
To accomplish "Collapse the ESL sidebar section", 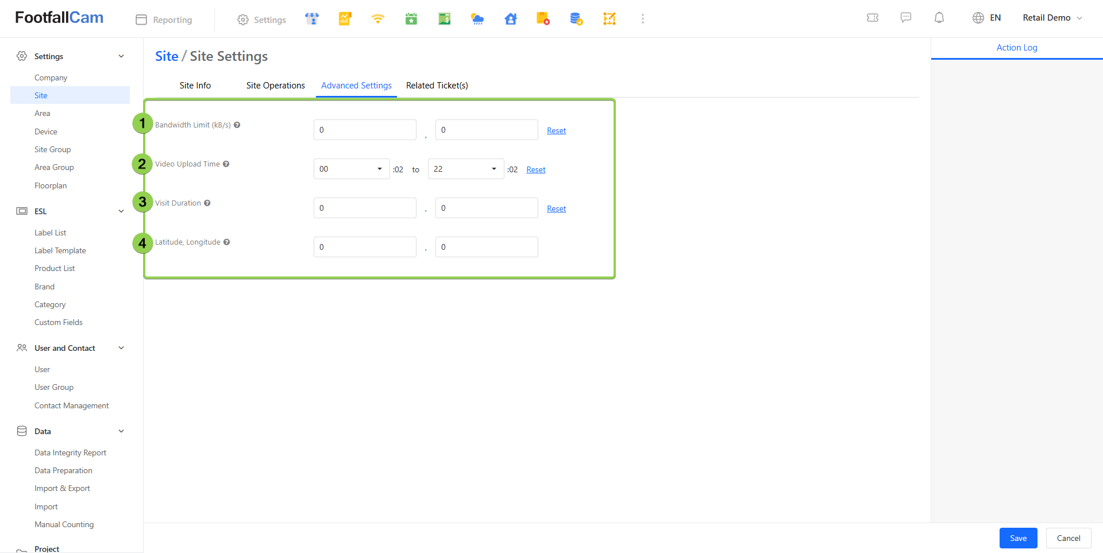I will point(121,211).
